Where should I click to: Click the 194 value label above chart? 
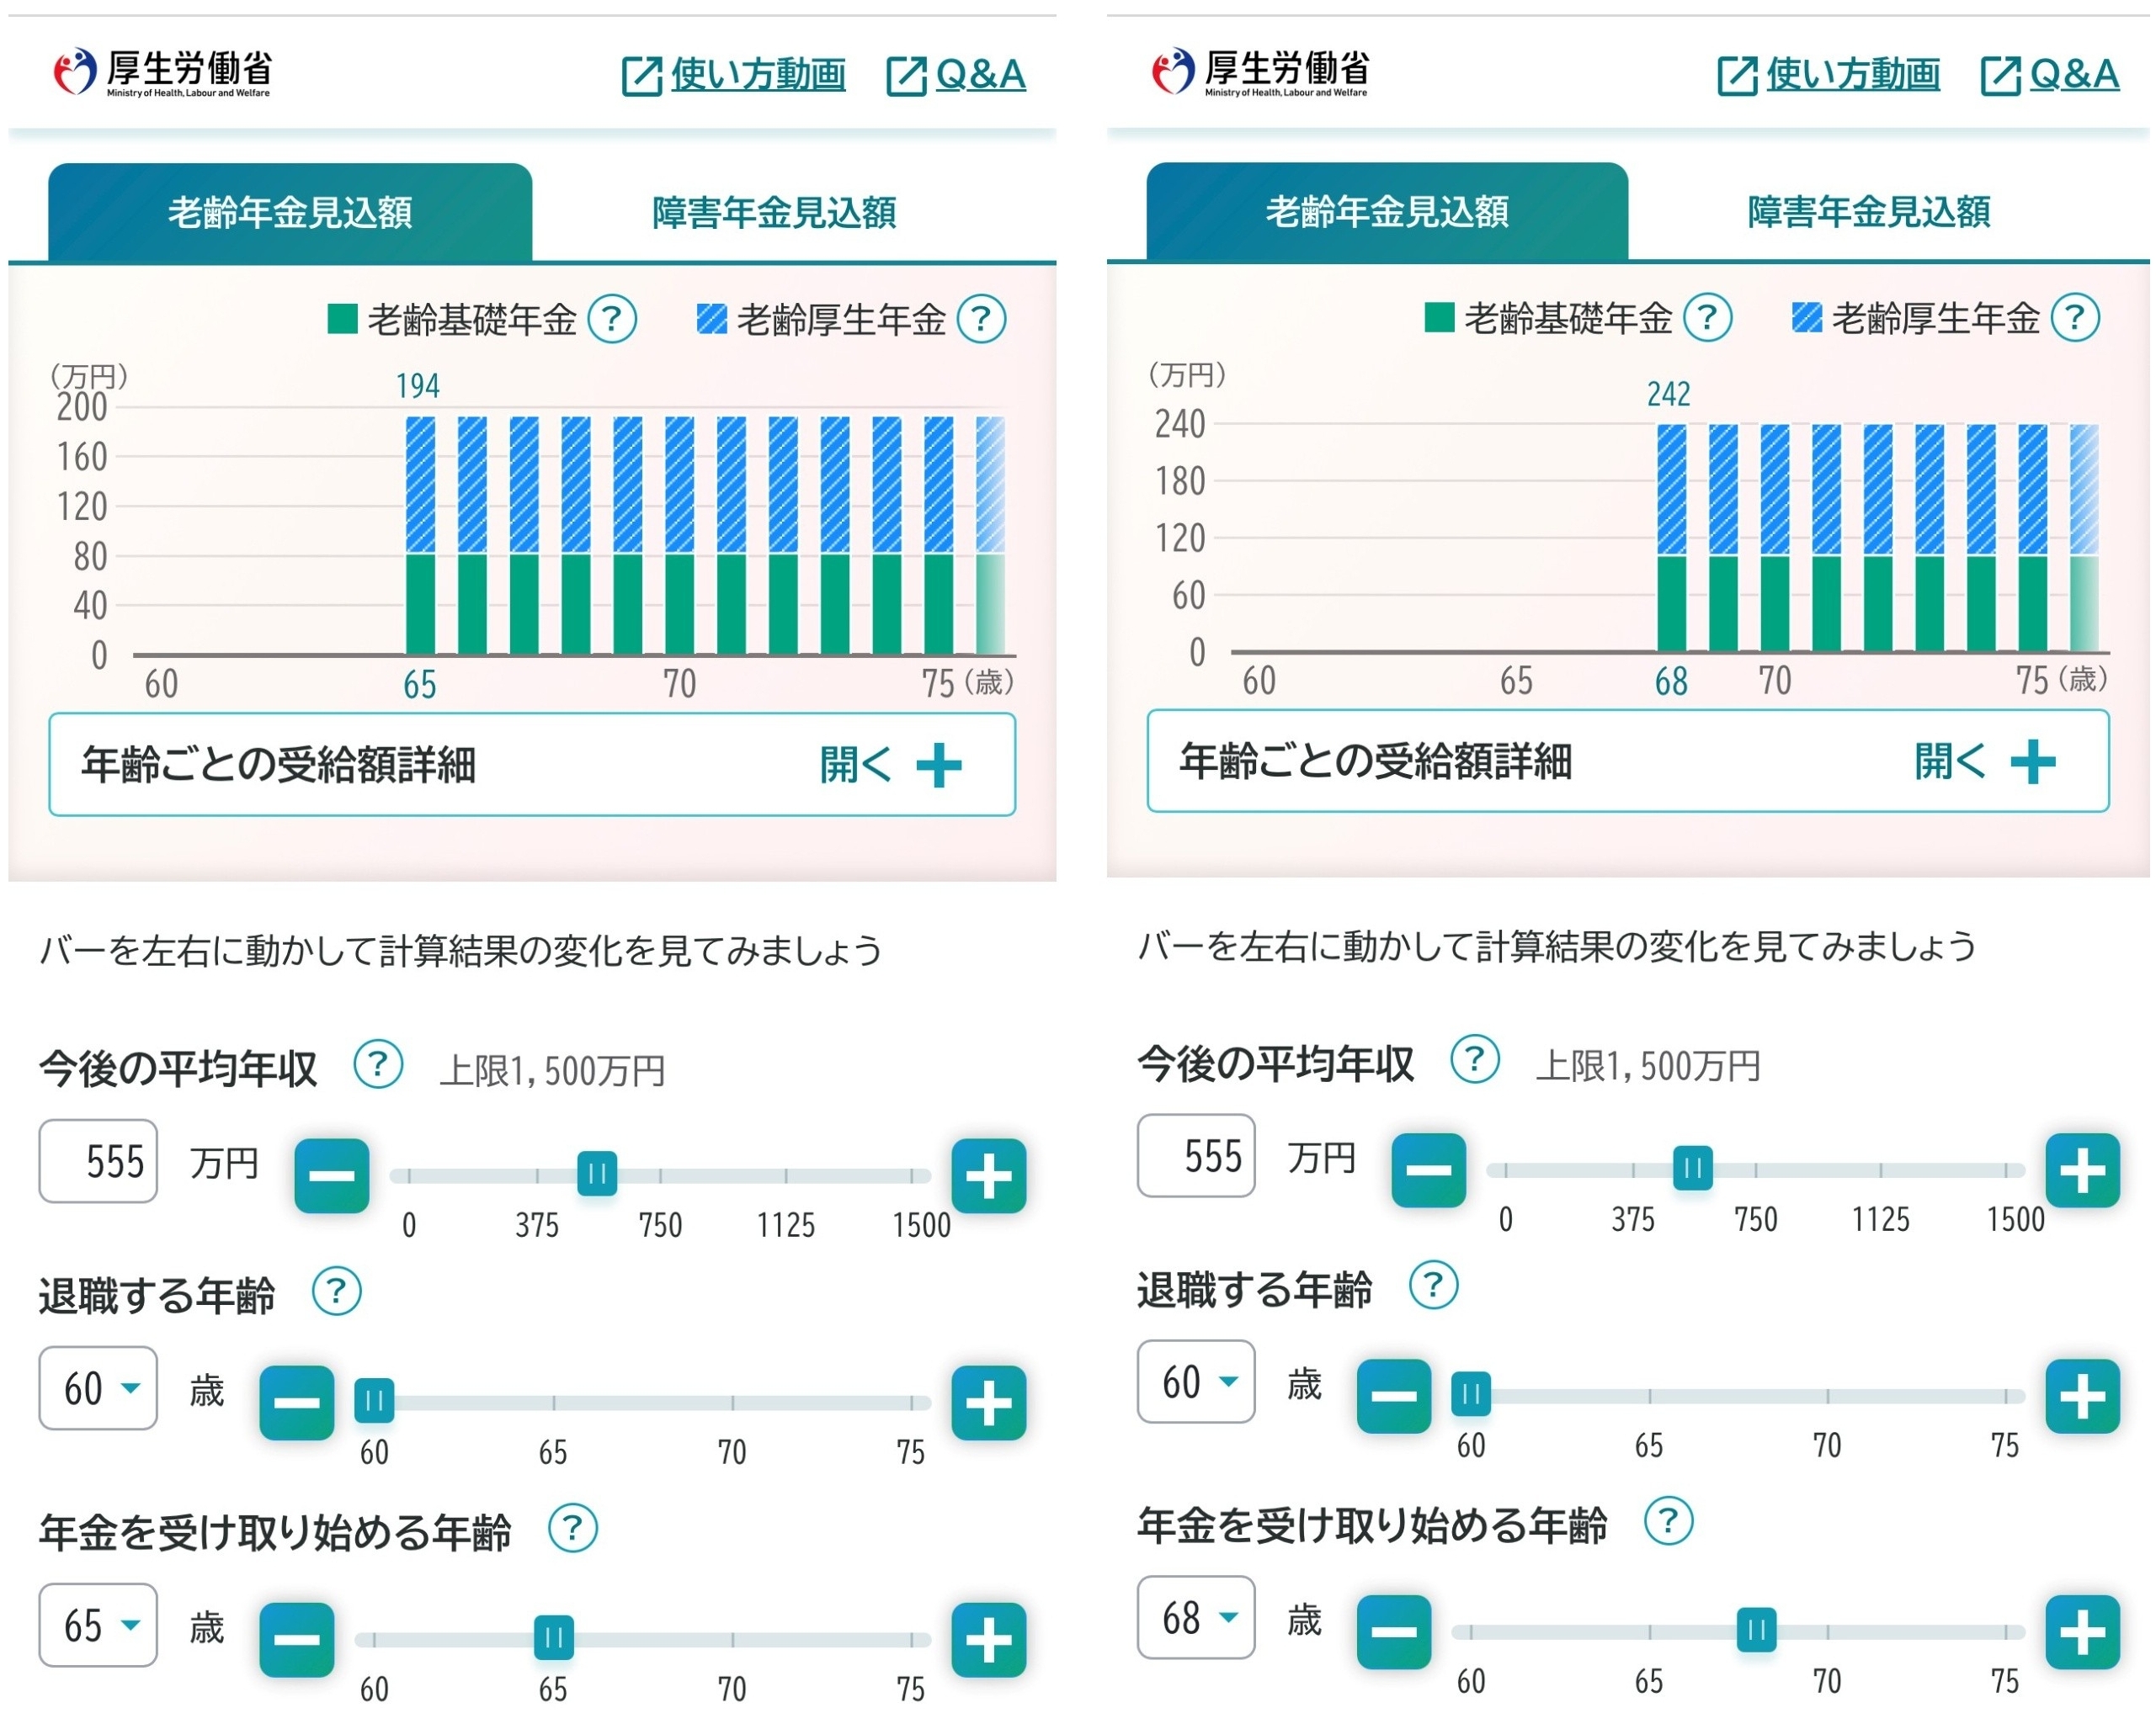[x=418, y=386]
